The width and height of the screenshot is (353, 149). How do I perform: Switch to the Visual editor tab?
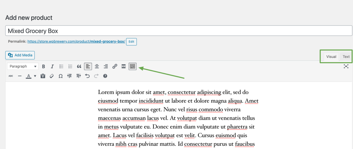point(331,57)
